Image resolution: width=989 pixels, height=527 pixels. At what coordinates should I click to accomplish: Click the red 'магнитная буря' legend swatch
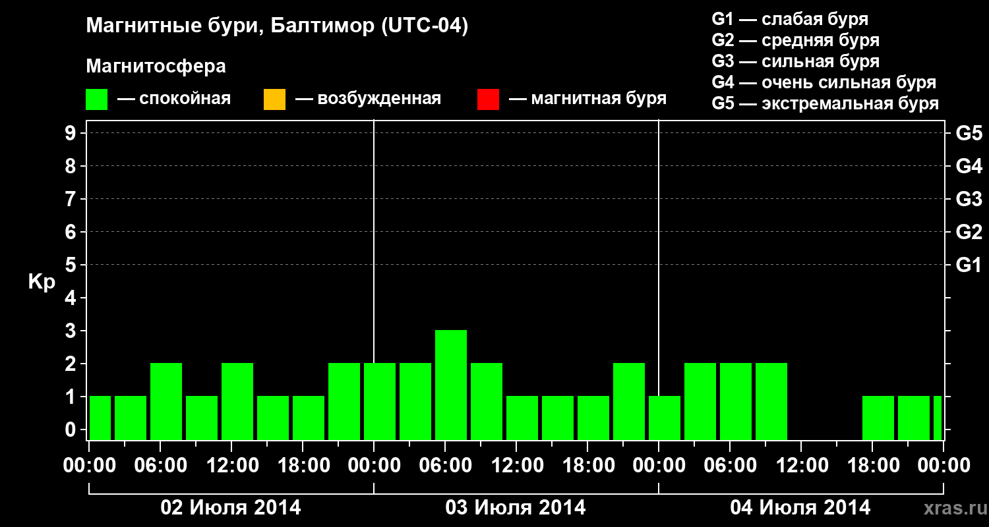click(488, 99)
